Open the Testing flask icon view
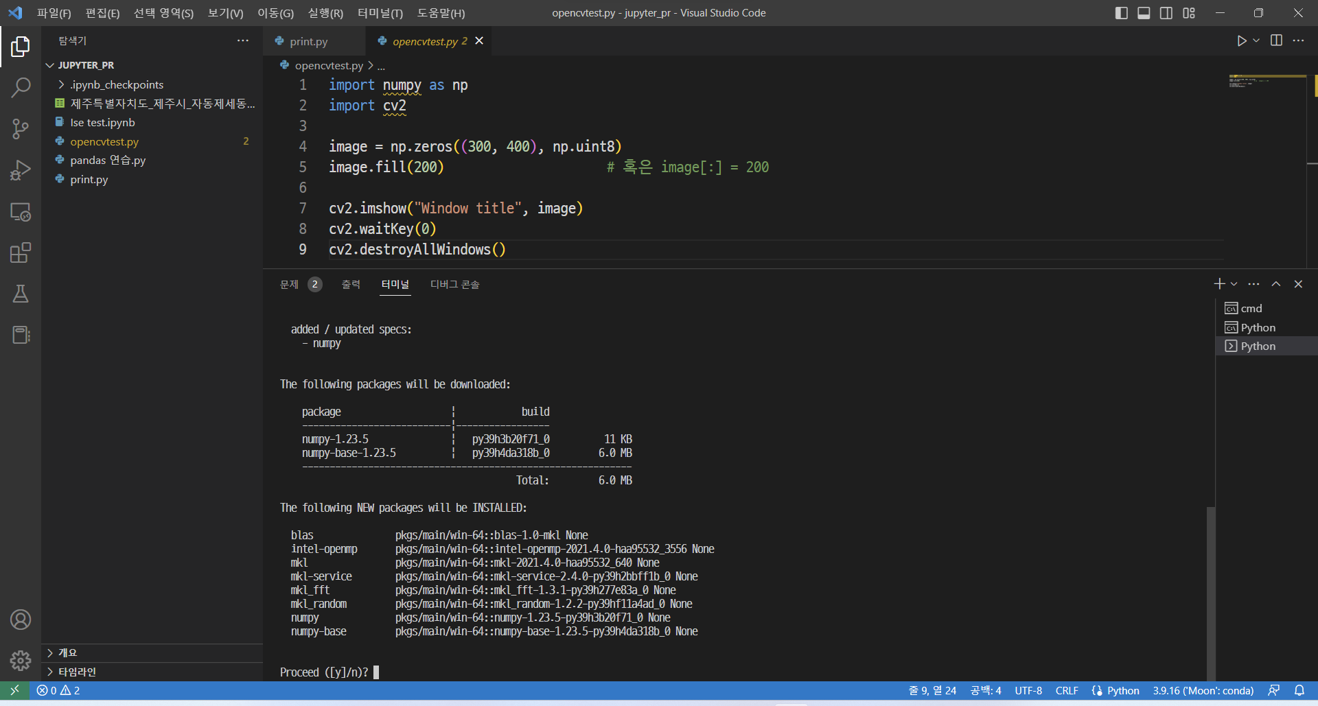Viewport: 1318px width, 706px height. click(x=21, y=294)
